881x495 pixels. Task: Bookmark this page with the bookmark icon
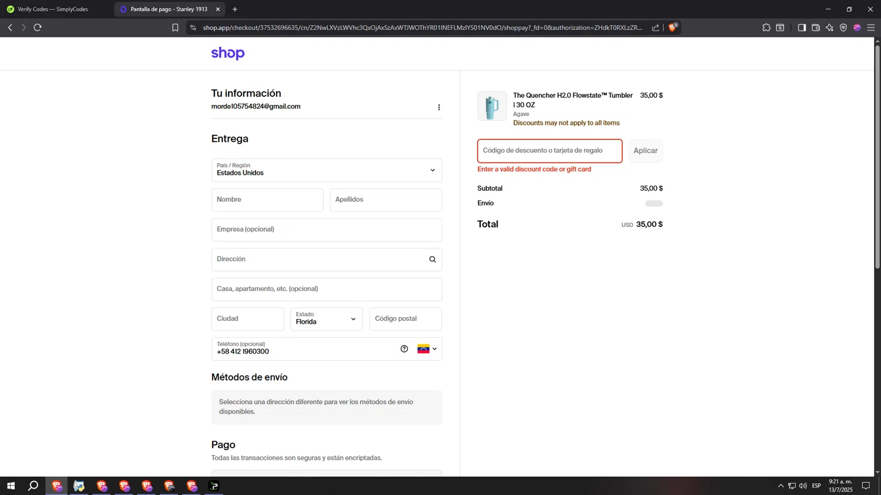click(175, 28)
